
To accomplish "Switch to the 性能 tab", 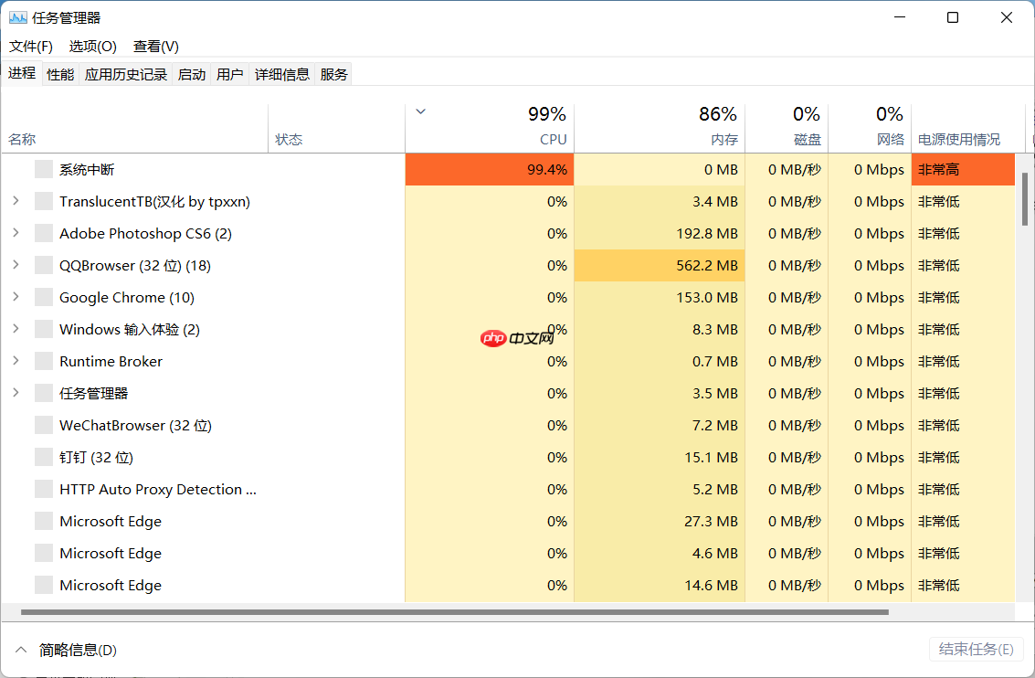I will click(60, 74).
